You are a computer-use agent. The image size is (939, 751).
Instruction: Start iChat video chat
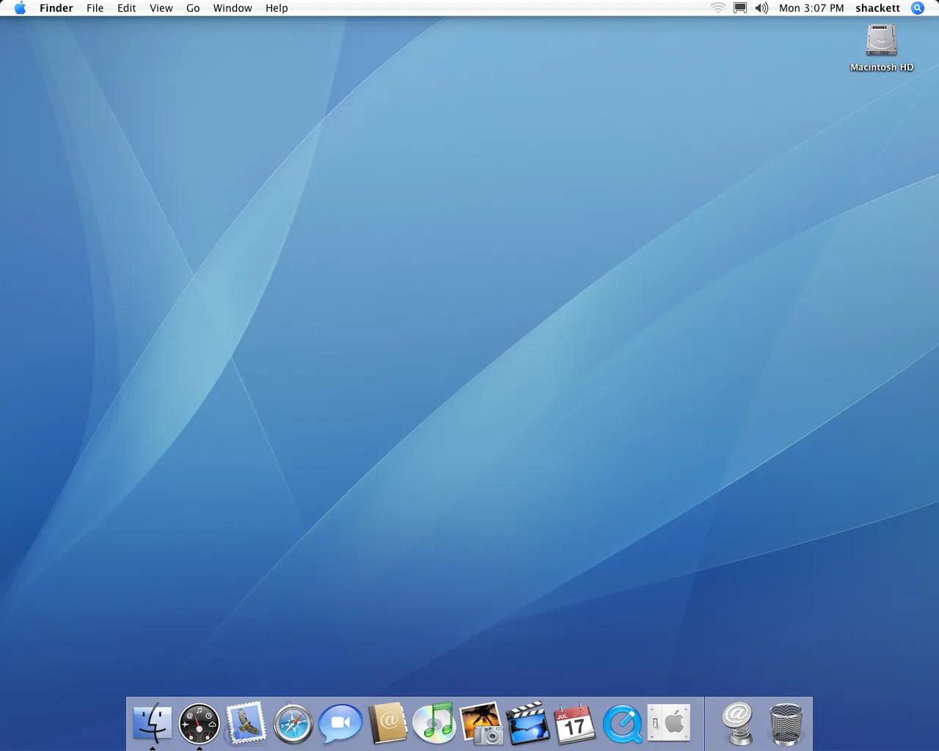(340, 723)
